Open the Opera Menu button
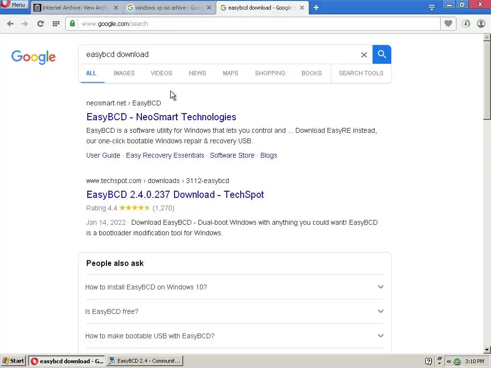Viewport: 491px width, 368px height. [x=14, y=5]
